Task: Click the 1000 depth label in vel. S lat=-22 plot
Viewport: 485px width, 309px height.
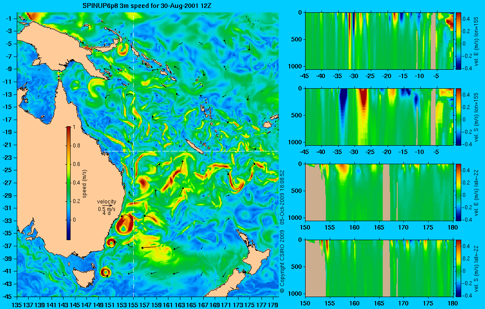Action: point(296,294)
